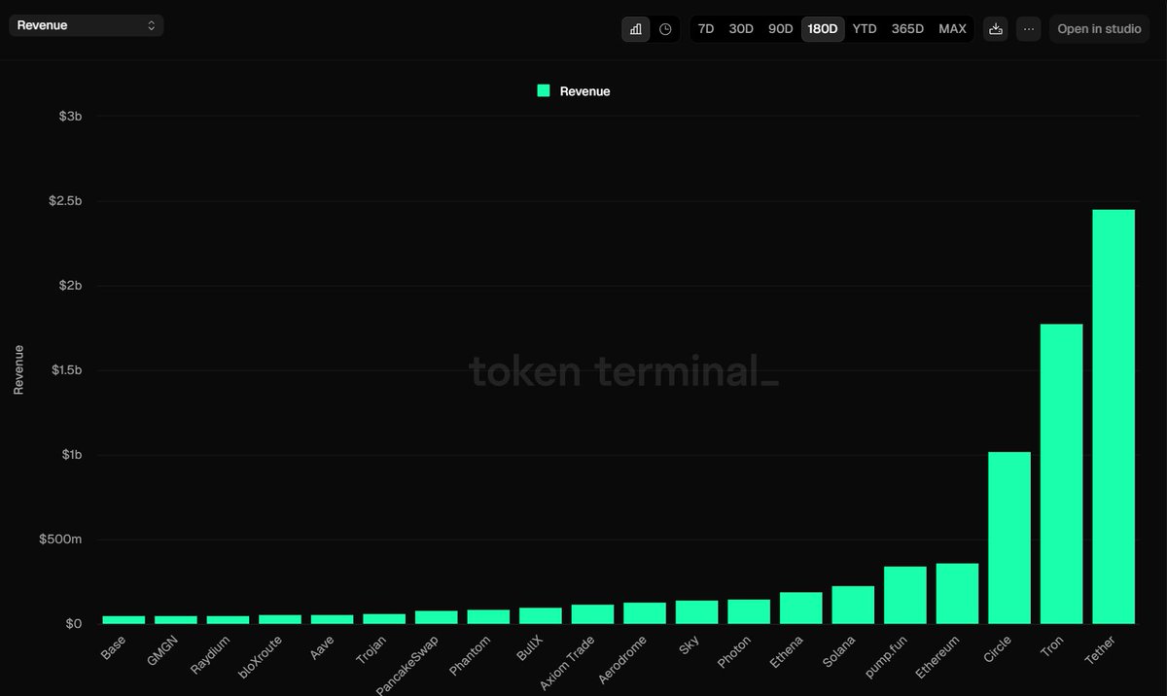Click the PancakeSwap revenue bar
This screenshot has width=1167, height=696.
coord(437,617)
